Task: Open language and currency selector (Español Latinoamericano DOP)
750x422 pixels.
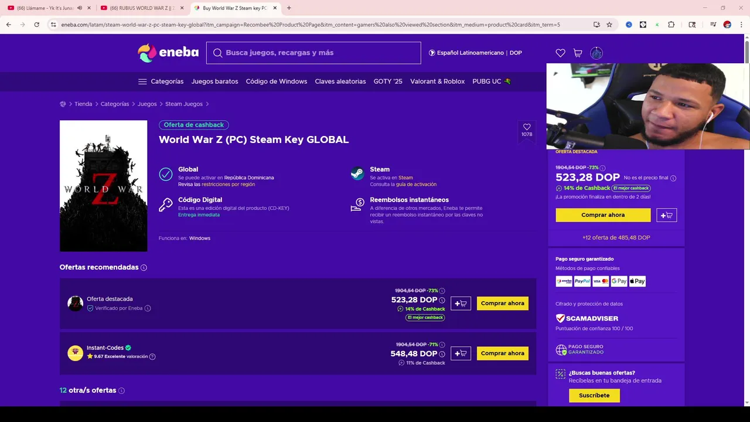Action: pos(475,53)
